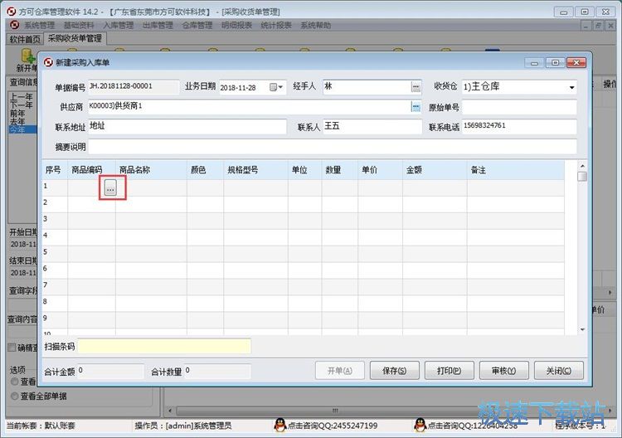Open the supplier (供应商) lookup ellipsis button
The height and width of the screenshot is (438, 622).
tap(415, 106)
